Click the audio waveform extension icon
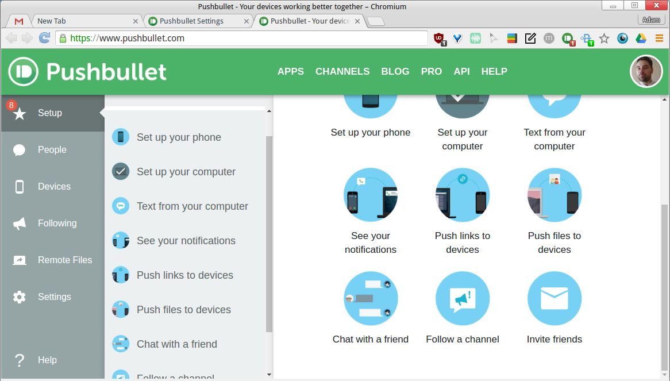 coord(475,39)
